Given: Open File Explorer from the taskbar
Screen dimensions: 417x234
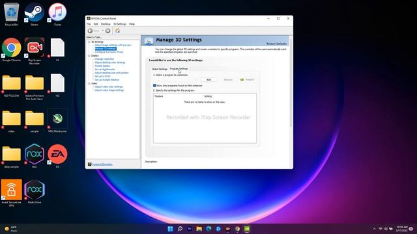Looking at the screenshot, I should (199, 229).
